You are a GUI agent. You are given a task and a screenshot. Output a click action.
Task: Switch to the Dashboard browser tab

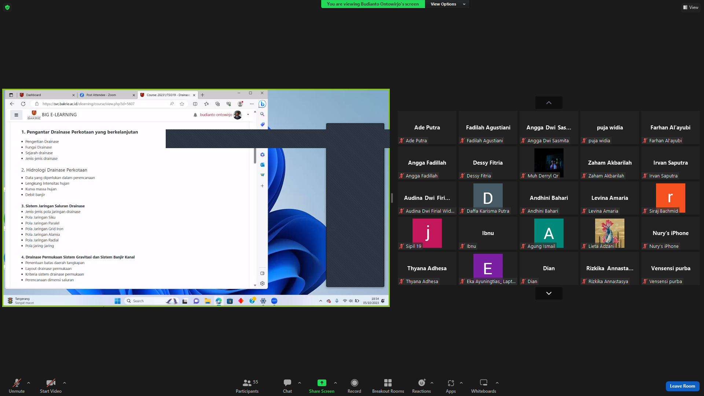47,95
